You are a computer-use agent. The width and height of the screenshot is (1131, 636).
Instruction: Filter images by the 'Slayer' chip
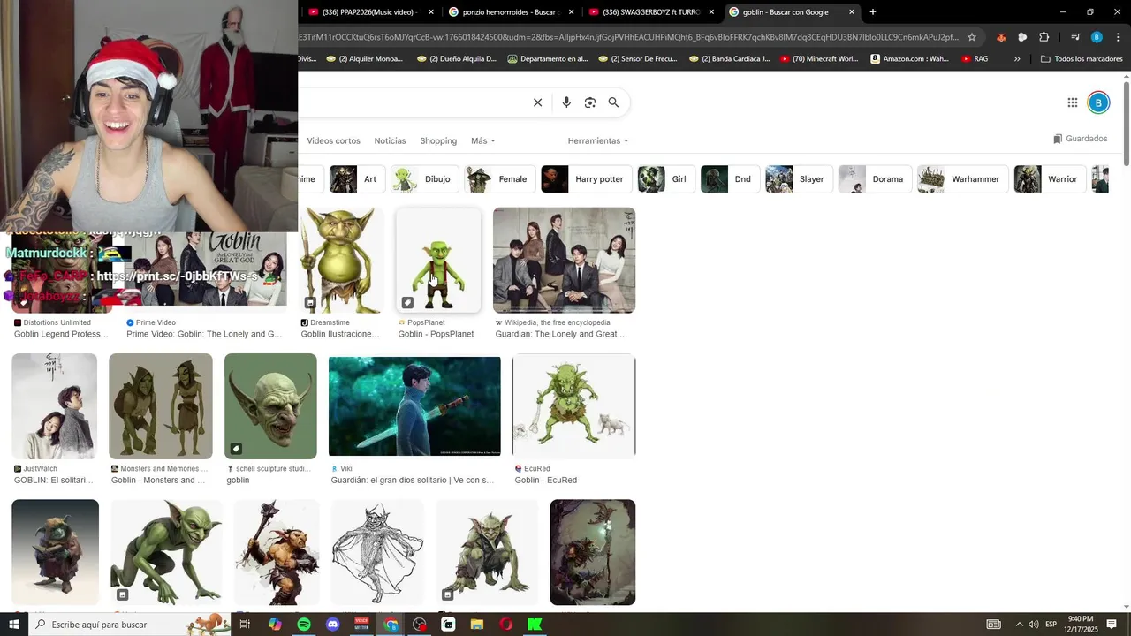tap(799, 179)
